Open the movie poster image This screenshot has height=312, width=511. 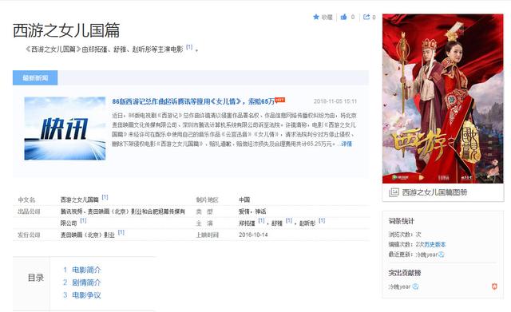[x=443, y=98]
